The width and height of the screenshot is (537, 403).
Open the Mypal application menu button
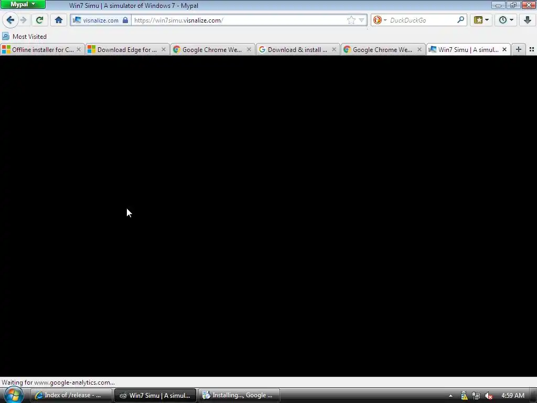(23, 4)
